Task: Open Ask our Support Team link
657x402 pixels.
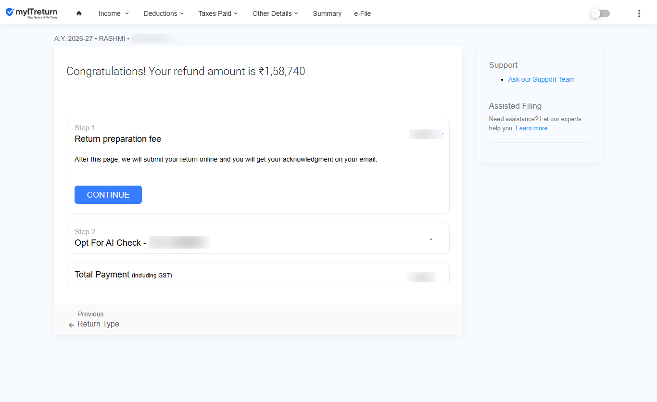Action: click(541, 79)
